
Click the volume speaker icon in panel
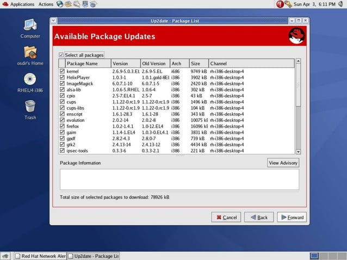click(339, 4)
